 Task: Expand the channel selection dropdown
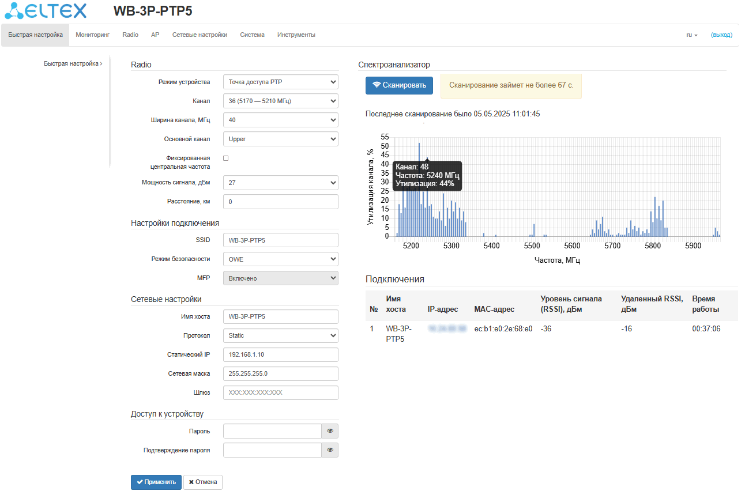(x=280, y=101)
